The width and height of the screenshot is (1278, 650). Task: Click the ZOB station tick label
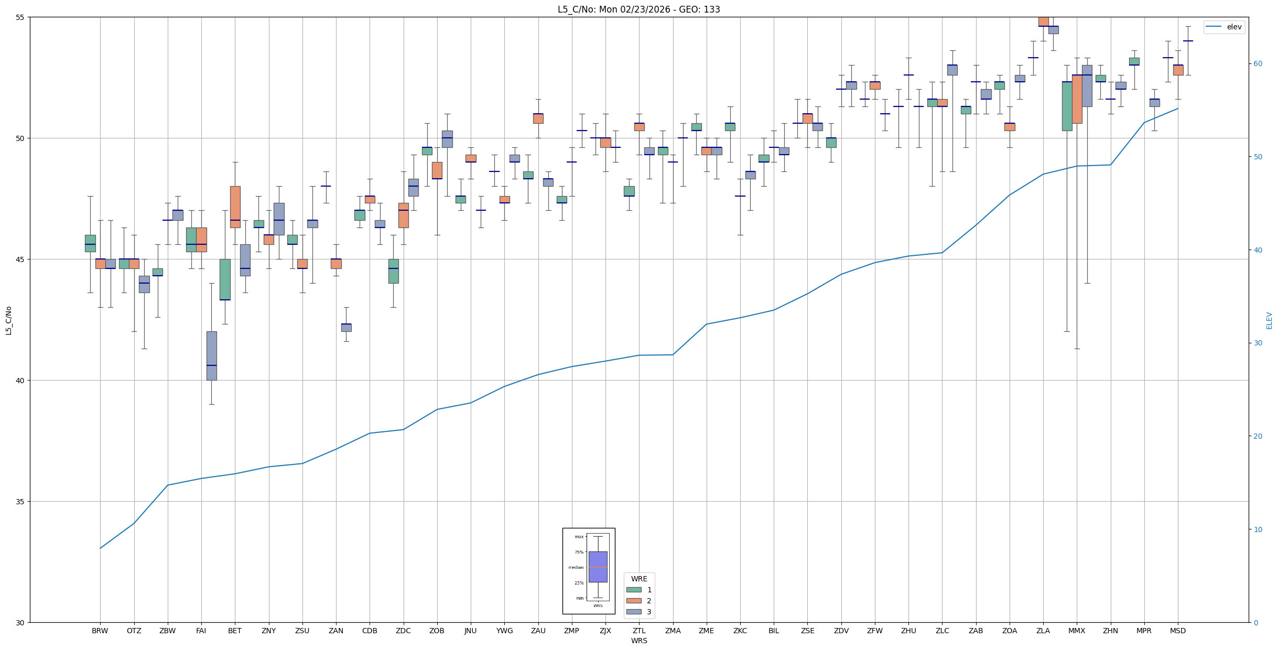437,631
